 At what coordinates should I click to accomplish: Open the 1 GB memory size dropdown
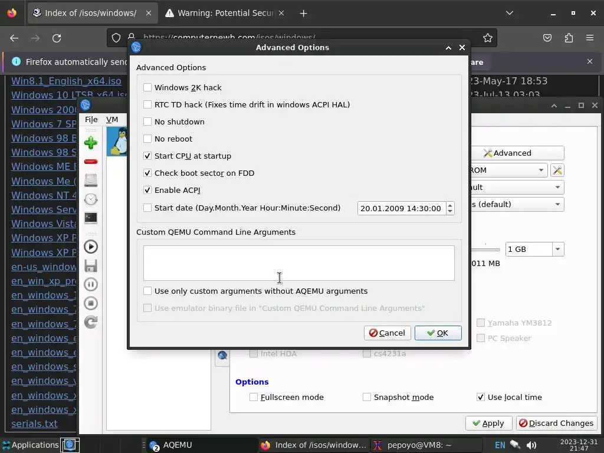coord(558,250)
